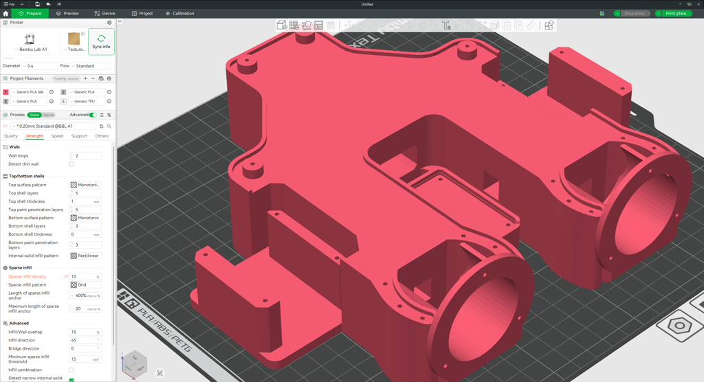
Task: Open the Internal solid infill pattern dropdown
Action: tap(86, 256)
